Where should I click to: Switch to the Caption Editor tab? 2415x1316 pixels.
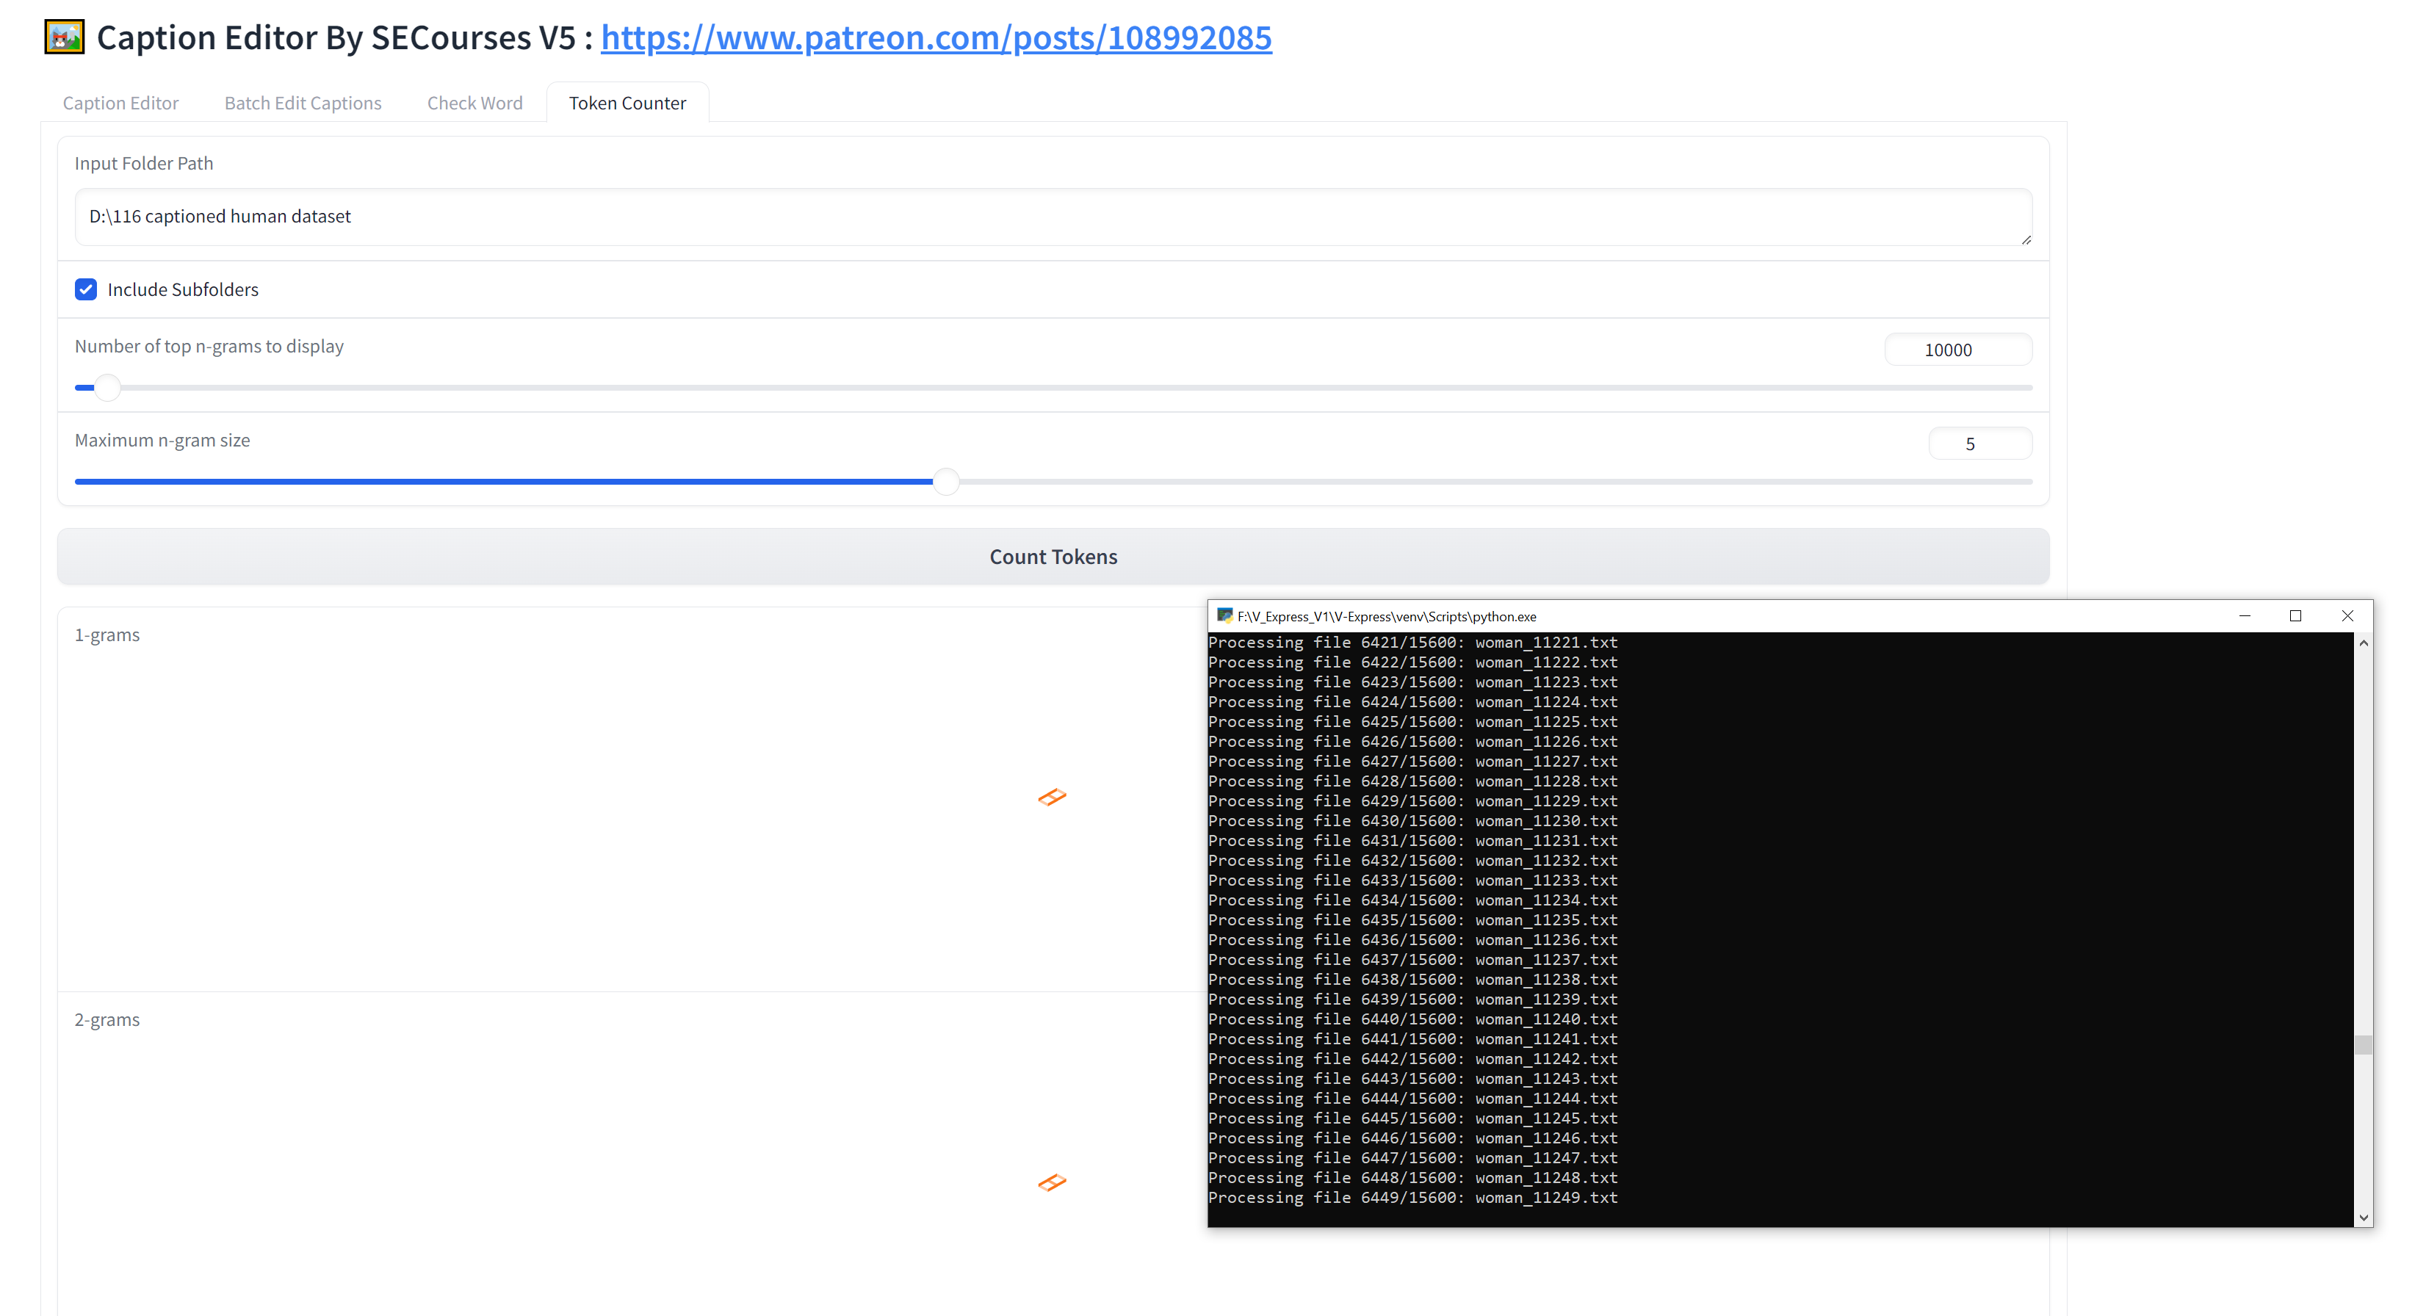point(120,103)
